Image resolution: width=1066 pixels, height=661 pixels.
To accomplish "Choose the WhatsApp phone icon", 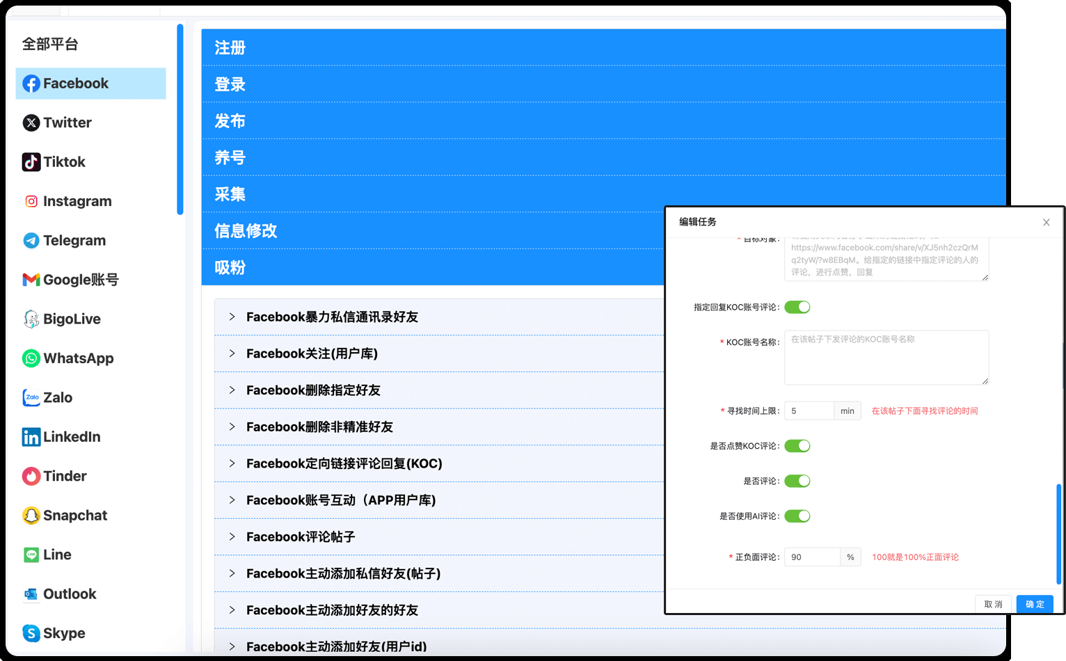I will [31, 358].
